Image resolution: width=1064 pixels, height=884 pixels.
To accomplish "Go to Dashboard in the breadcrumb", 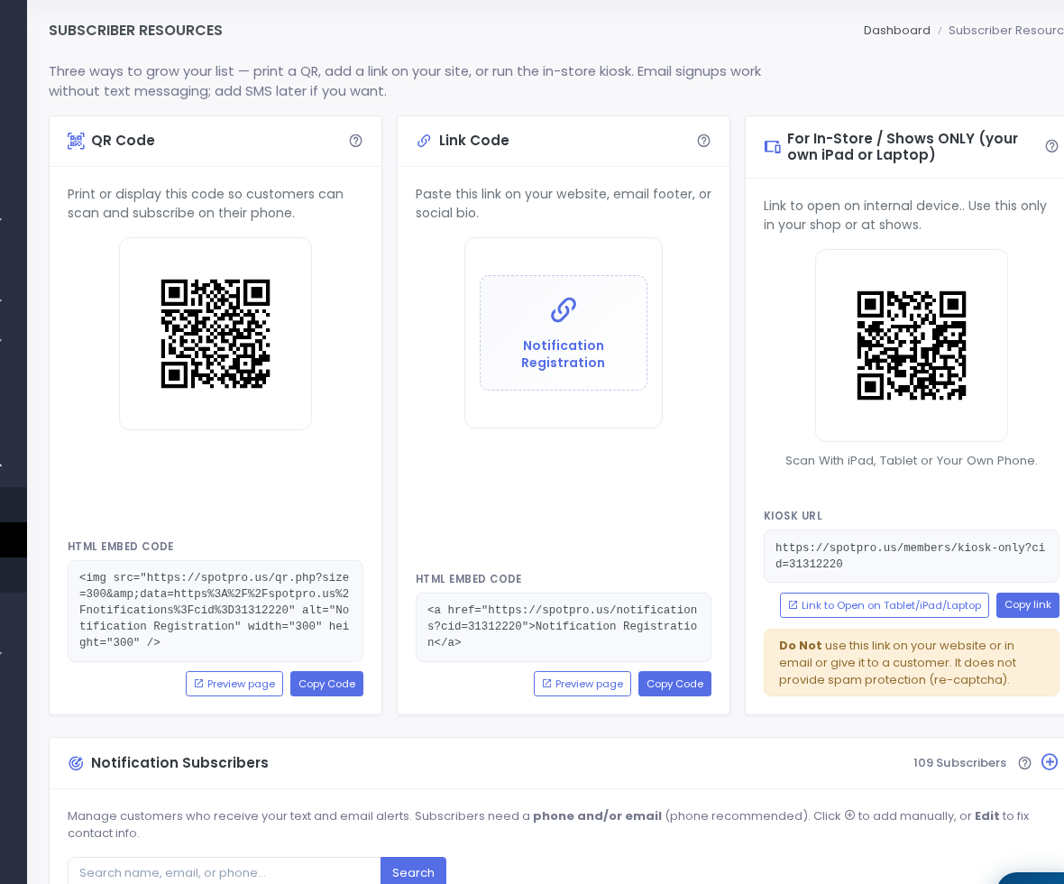I will click(896, 31).
